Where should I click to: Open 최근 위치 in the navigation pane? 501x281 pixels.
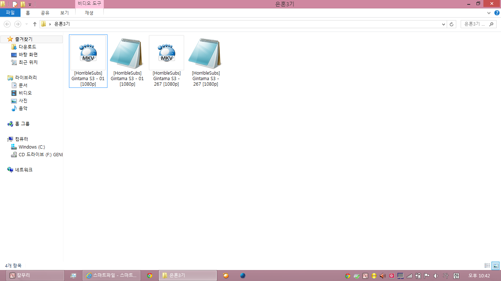28,62
